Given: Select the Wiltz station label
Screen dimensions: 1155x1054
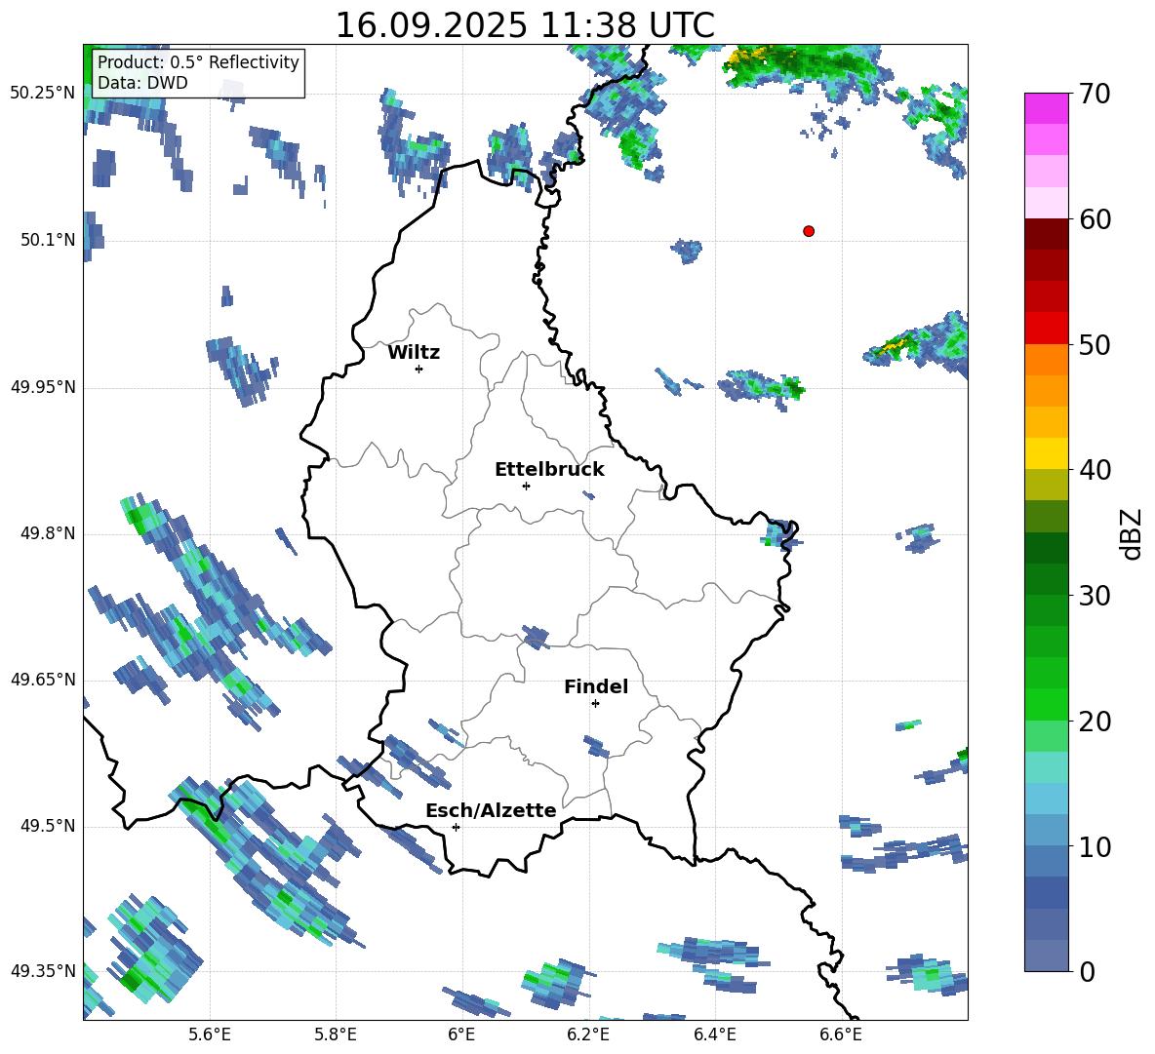Looking at the screenshot, I should pos(414,353).
